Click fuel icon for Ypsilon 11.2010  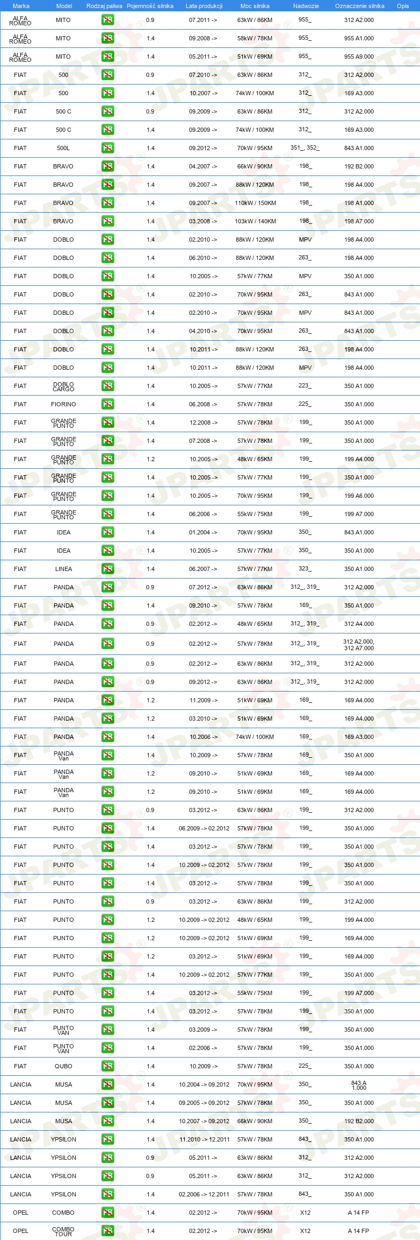[107, 1139]
